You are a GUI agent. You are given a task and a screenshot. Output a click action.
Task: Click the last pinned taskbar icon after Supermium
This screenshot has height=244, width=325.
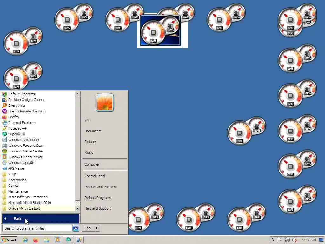(79, 240)
